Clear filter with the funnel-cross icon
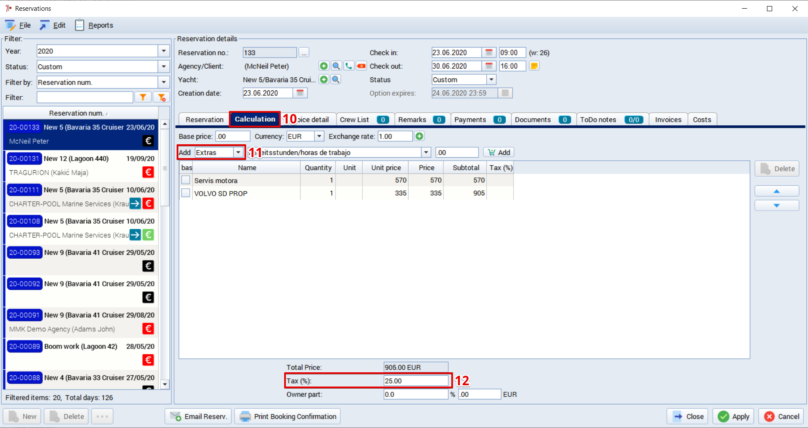The height and width of the screenshot is (428, 808). tap(162, 97)
